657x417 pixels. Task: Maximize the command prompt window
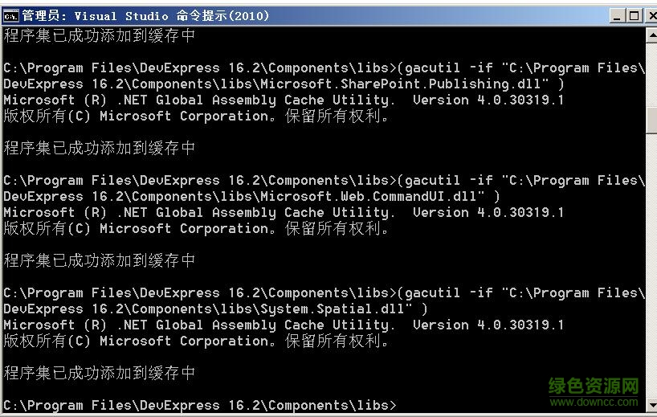tap(631, 15)
